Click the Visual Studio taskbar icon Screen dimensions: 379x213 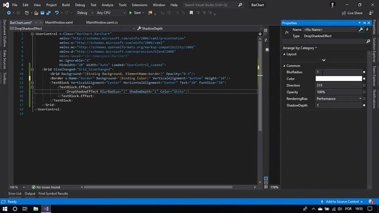coord(46,209)
